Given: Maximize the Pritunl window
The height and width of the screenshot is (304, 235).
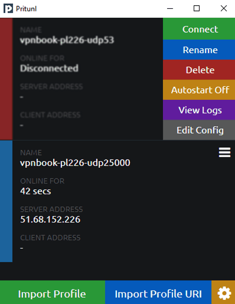Looking at the screenshot, I should [x=196, y=8].
